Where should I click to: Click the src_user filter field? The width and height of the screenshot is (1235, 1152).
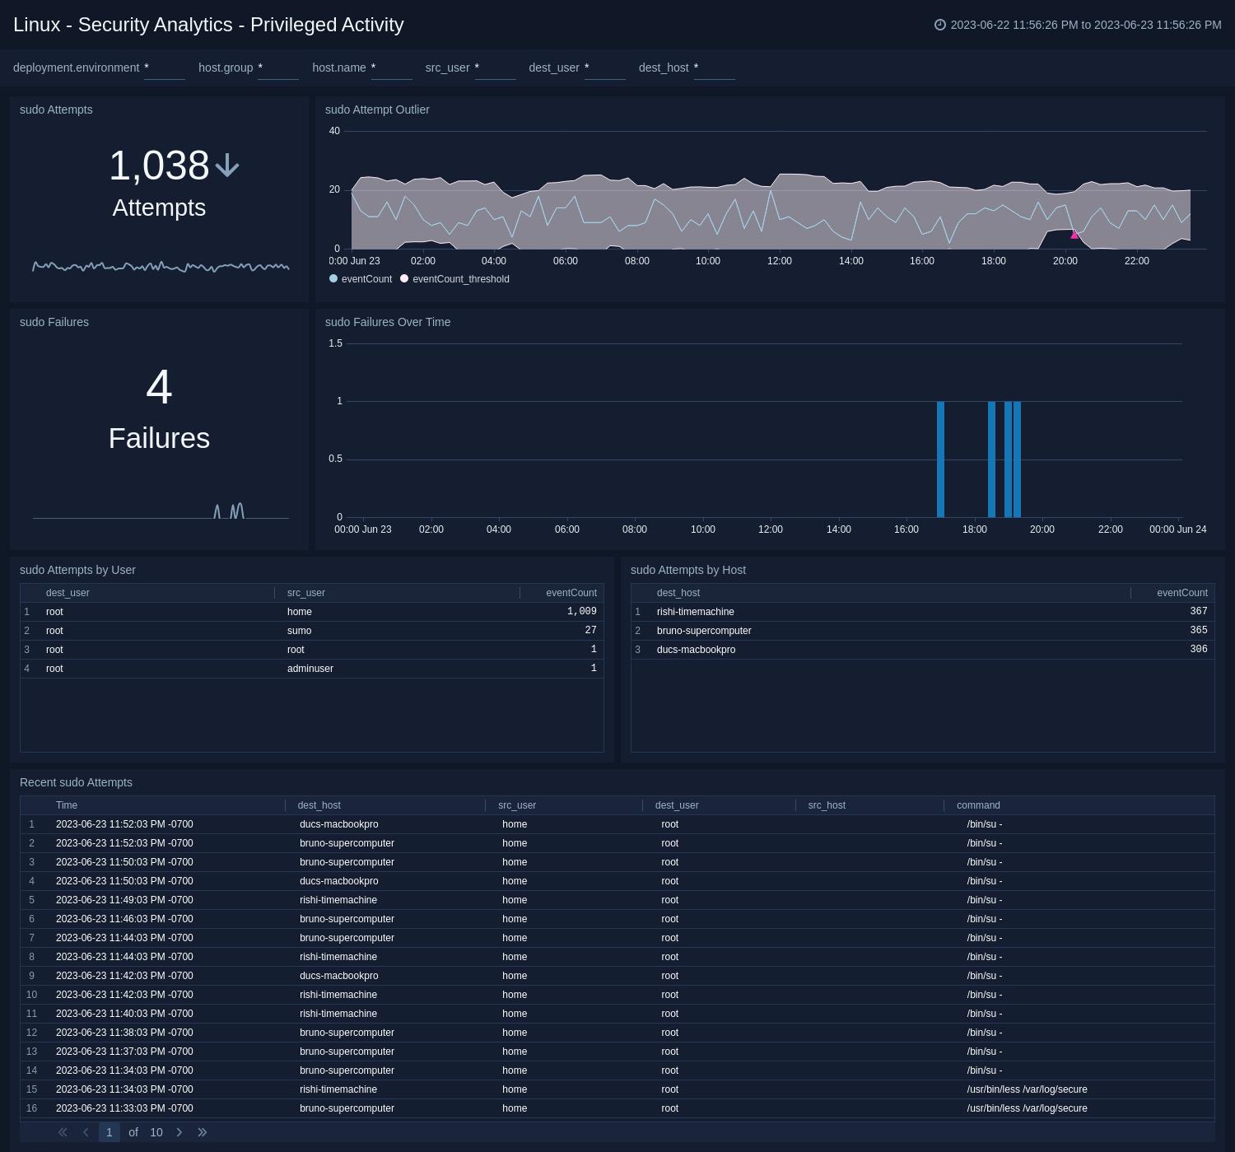click(x=496, y=68)
